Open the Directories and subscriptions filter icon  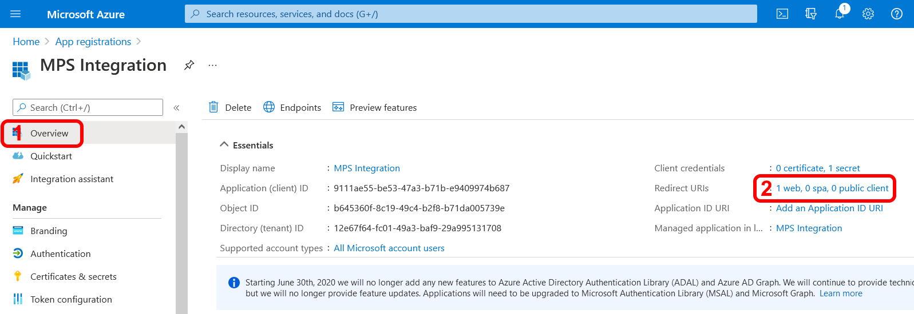(x=810, y=14)
